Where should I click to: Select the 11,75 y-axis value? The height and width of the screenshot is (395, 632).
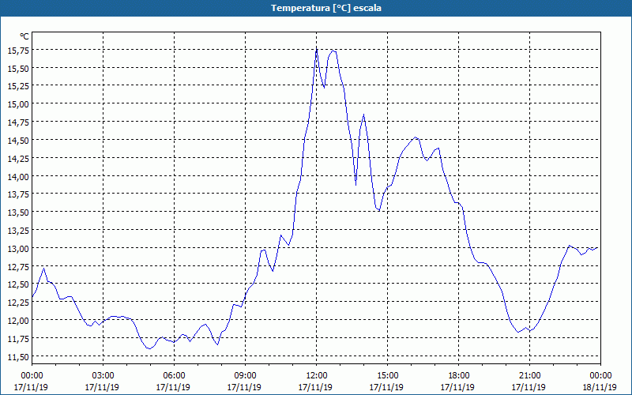18,339
